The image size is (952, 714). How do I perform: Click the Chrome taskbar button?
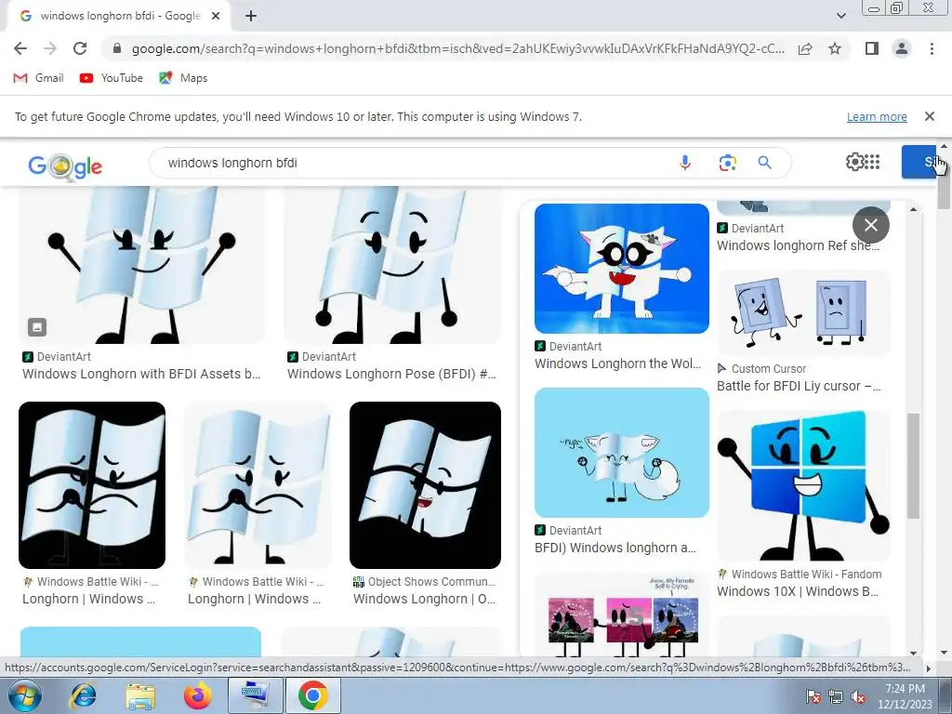coord(312,695)
